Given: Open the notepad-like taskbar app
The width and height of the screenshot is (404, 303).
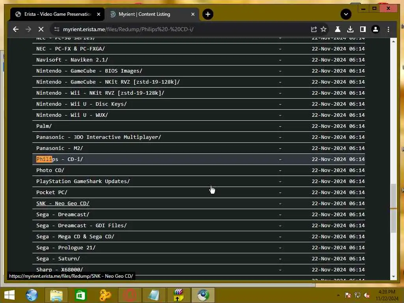Looking at the screenshot, I should tap(154, 295).
